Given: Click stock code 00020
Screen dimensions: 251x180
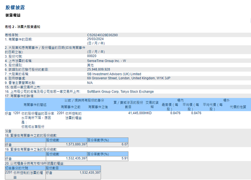Looking at the screenshot, I should coord(91,56).
